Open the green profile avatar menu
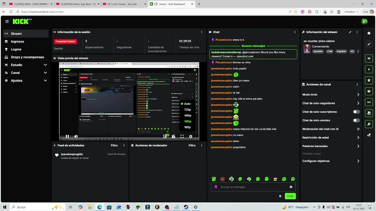Image resolution: width=376 pixels, height=211 pixels. click(364, 21)
